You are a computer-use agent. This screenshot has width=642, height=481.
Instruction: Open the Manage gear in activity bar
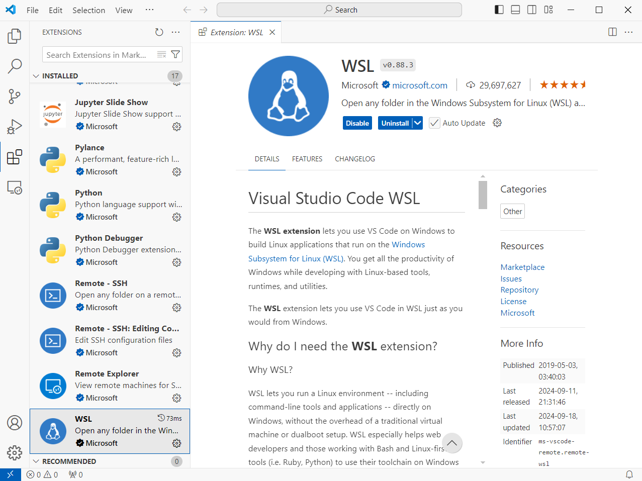point(15,453)
